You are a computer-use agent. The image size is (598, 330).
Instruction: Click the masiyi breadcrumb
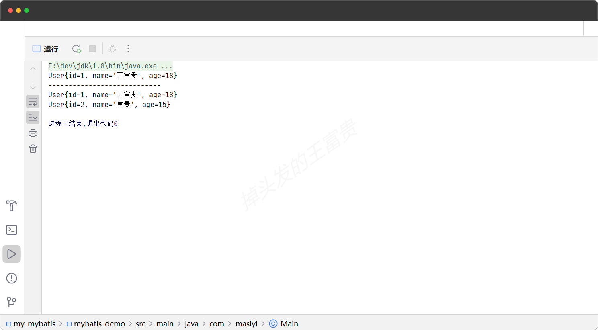click(246, 324)
